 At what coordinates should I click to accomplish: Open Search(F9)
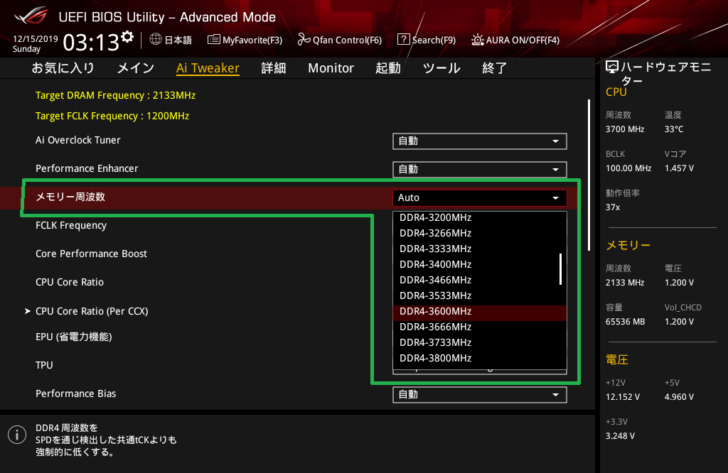tap(427, 40)
